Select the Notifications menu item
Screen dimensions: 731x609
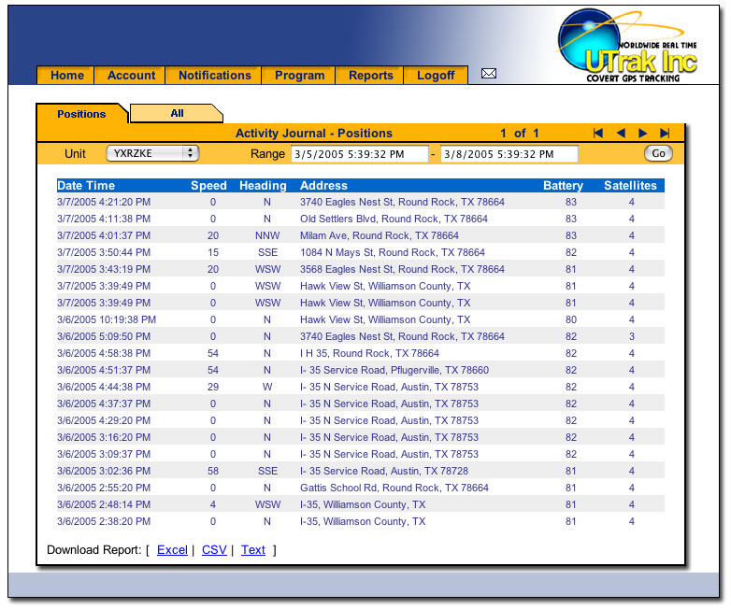tap(214, 76)
